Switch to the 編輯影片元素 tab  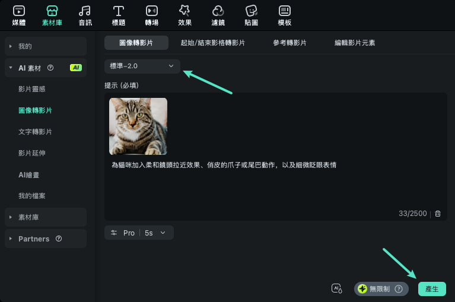355,43
